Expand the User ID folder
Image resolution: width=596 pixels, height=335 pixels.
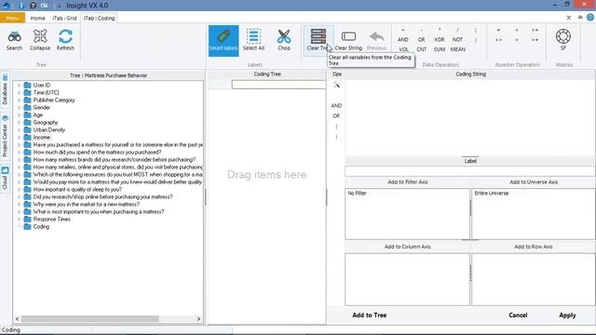[x=19, y=85]
